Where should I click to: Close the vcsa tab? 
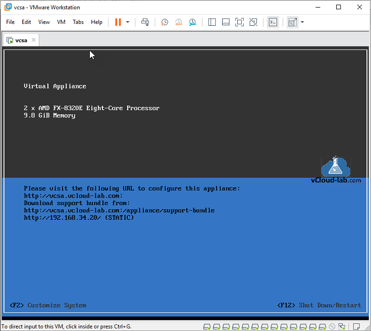34,40
